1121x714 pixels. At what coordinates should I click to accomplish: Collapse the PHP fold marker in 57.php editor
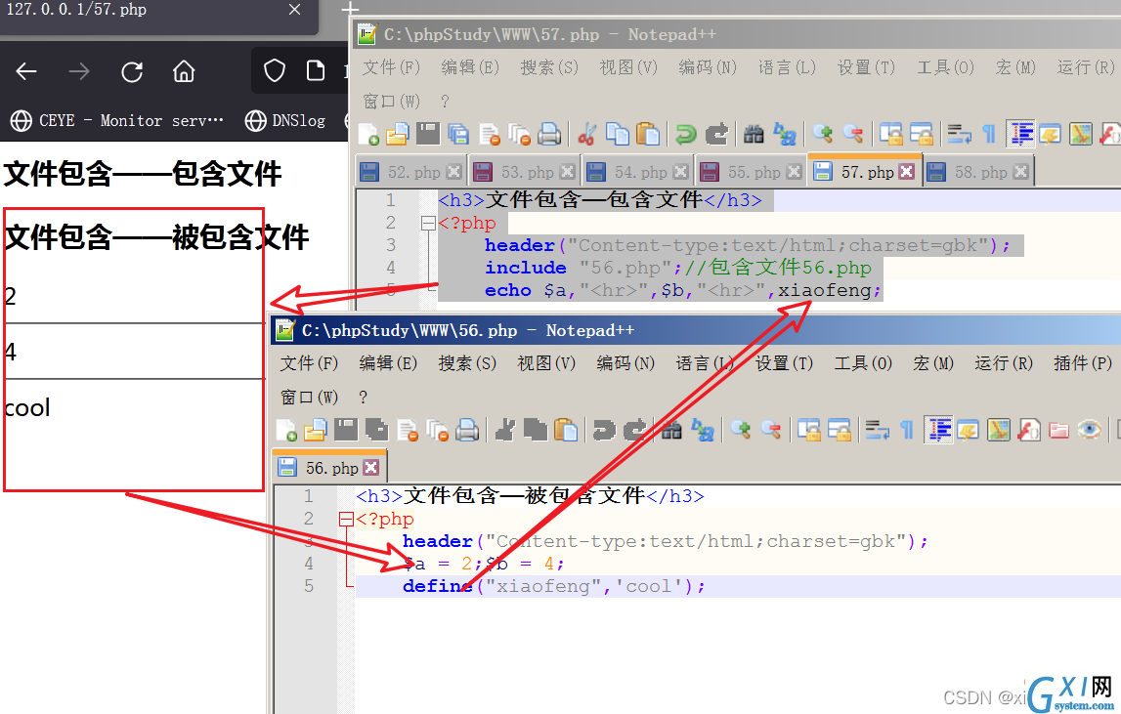click(x=427, y=223)
